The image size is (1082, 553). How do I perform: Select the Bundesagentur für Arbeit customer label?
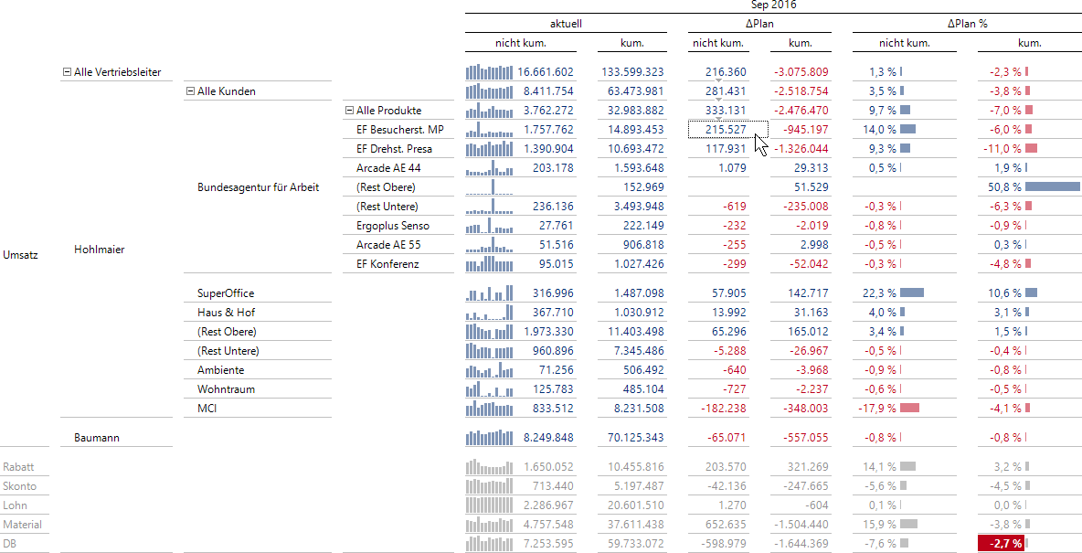[x=258, y=187]
